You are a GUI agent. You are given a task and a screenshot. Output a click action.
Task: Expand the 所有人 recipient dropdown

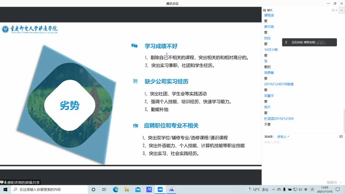283,137
